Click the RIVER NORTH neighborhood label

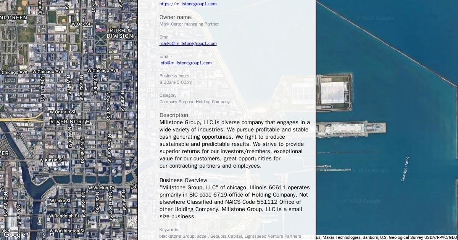(x=70, y=122)
